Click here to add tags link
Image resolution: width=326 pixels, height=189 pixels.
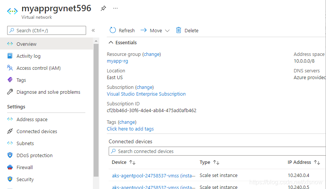pyautogui.click(x=130, y=129)
